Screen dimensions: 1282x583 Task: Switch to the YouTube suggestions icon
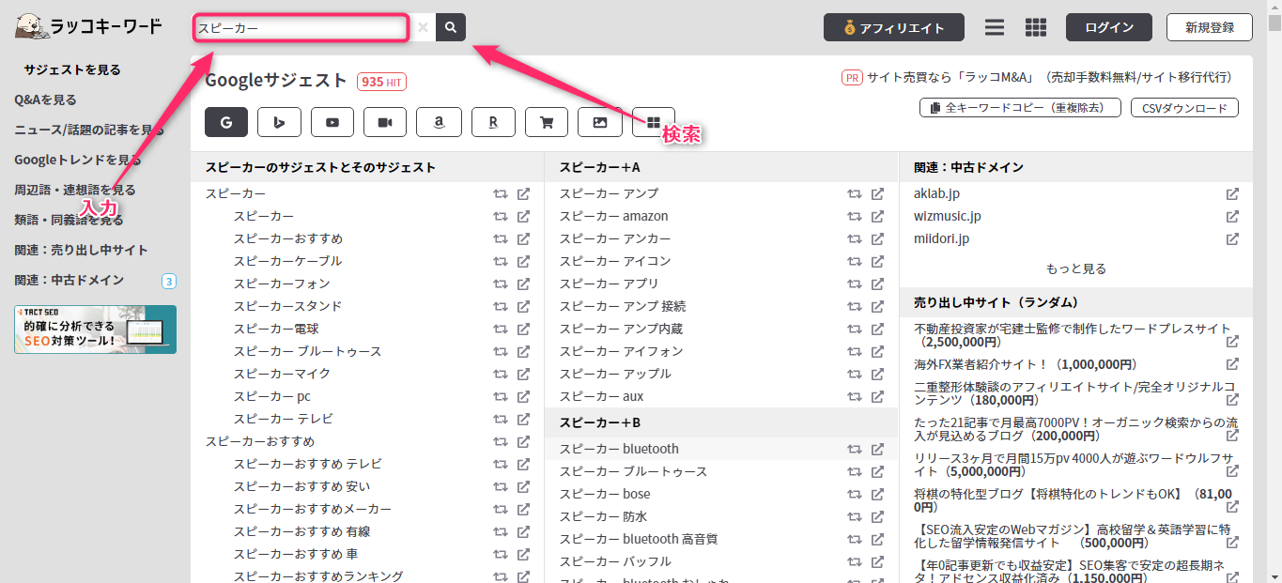[x=332, y=121]
